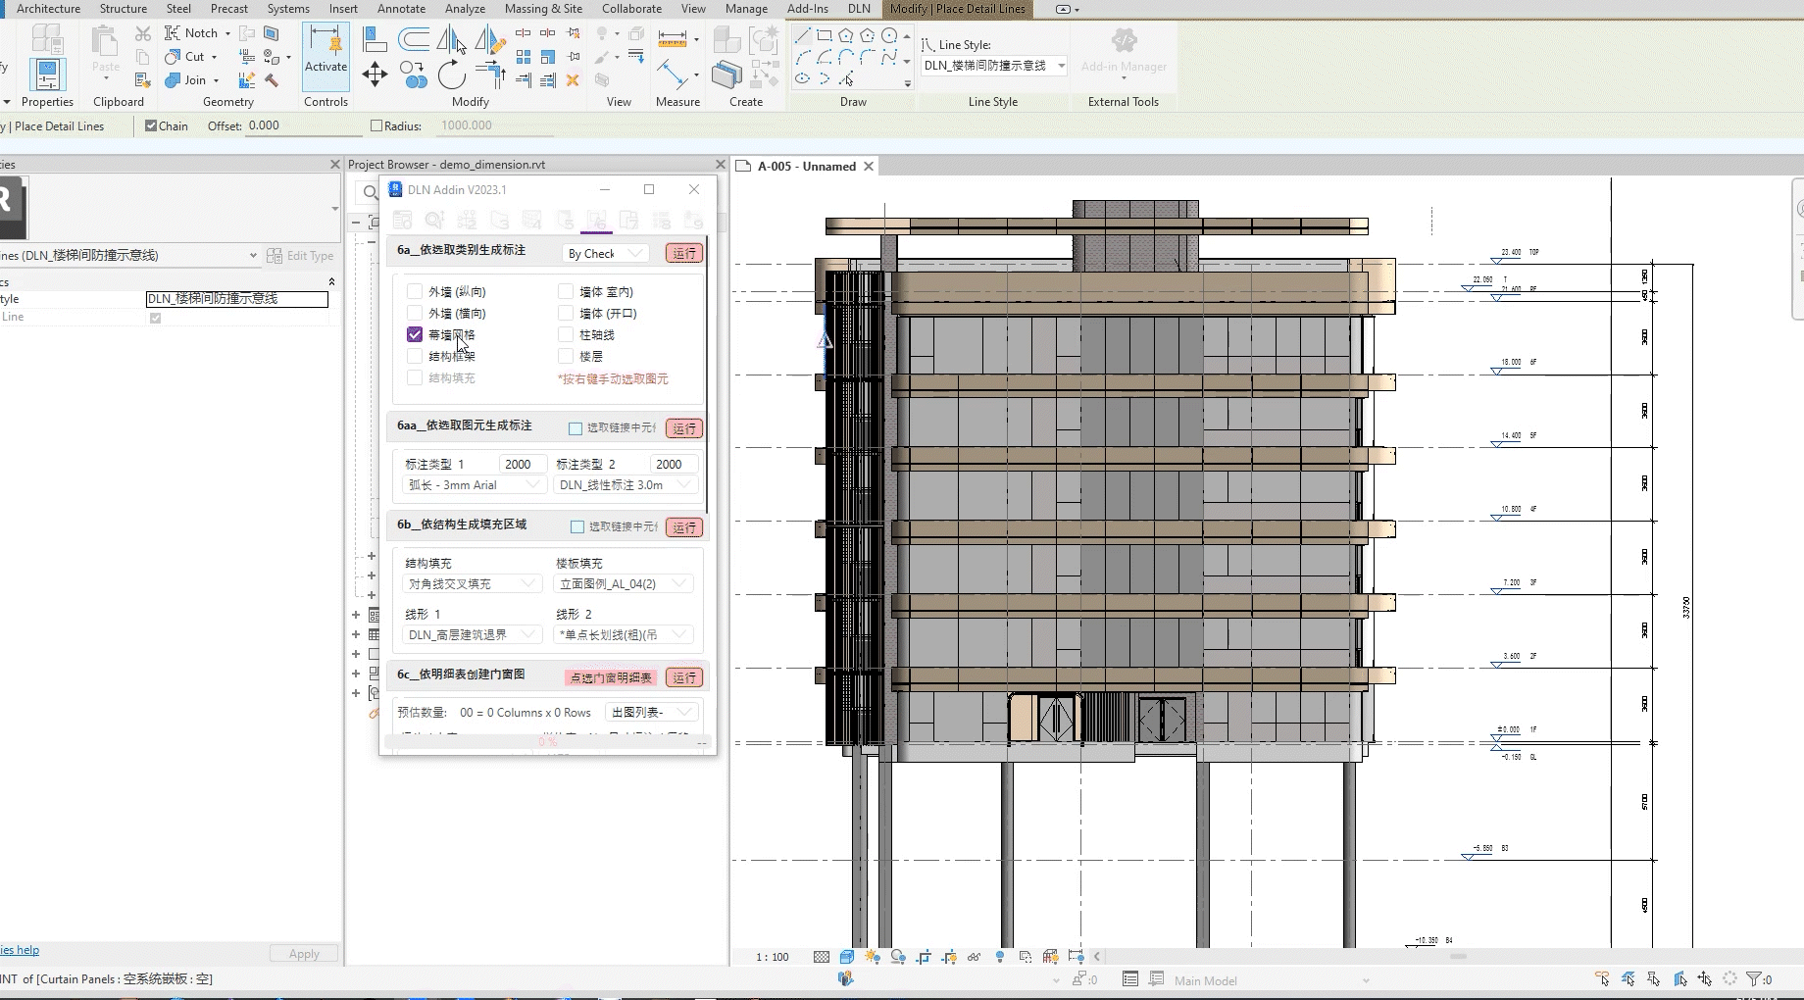
Task: Open the 弧长 - 3mm Arial dropdown
Action: point(475,485)
